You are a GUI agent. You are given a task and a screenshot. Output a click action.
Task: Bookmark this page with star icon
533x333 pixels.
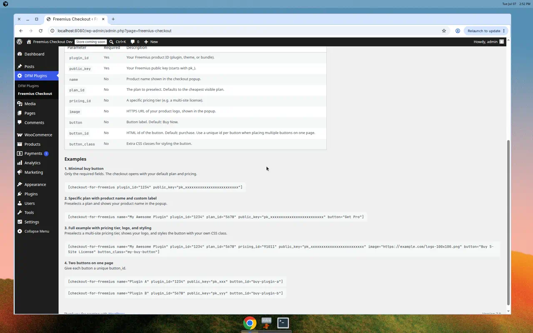444,31
